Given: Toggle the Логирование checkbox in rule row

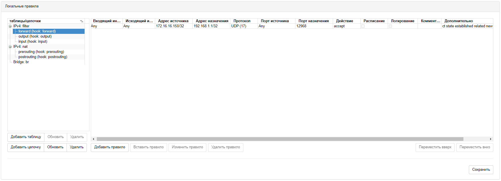Looking at the screenshot, I should 390,26.
